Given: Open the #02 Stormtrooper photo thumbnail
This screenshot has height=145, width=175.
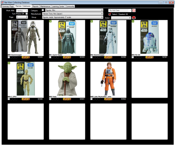Looking at the screenshot, I should coord(108,37).
